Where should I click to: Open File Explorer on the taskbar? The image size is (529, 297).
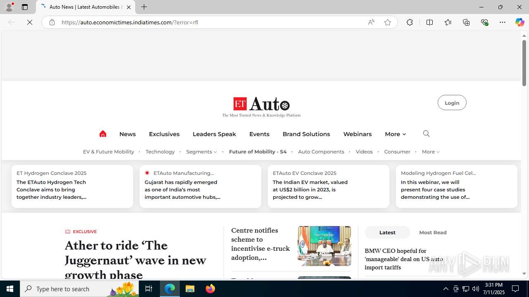pyautogui.click(x=190, y=289)
